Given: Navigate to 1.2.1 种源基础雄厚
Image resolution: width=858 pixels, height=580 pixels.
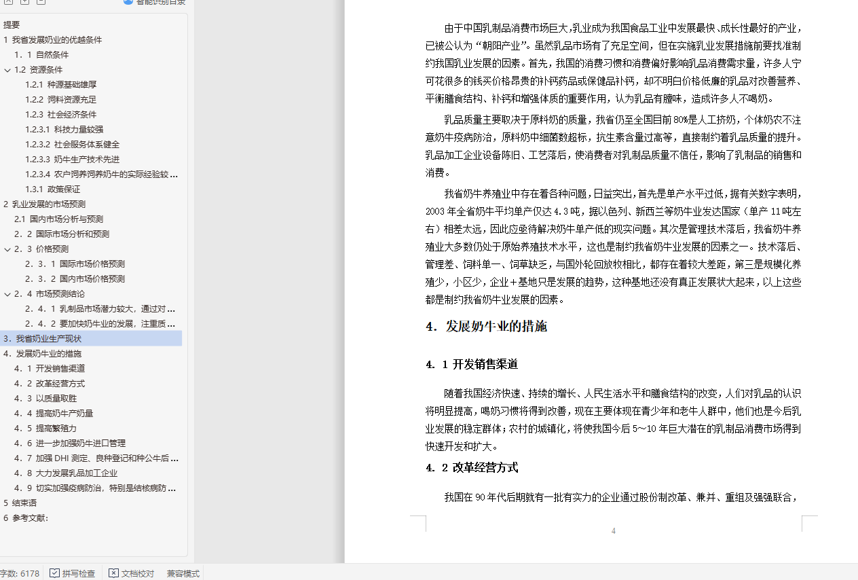Looking at the screenshot, I should pos(61,85).
